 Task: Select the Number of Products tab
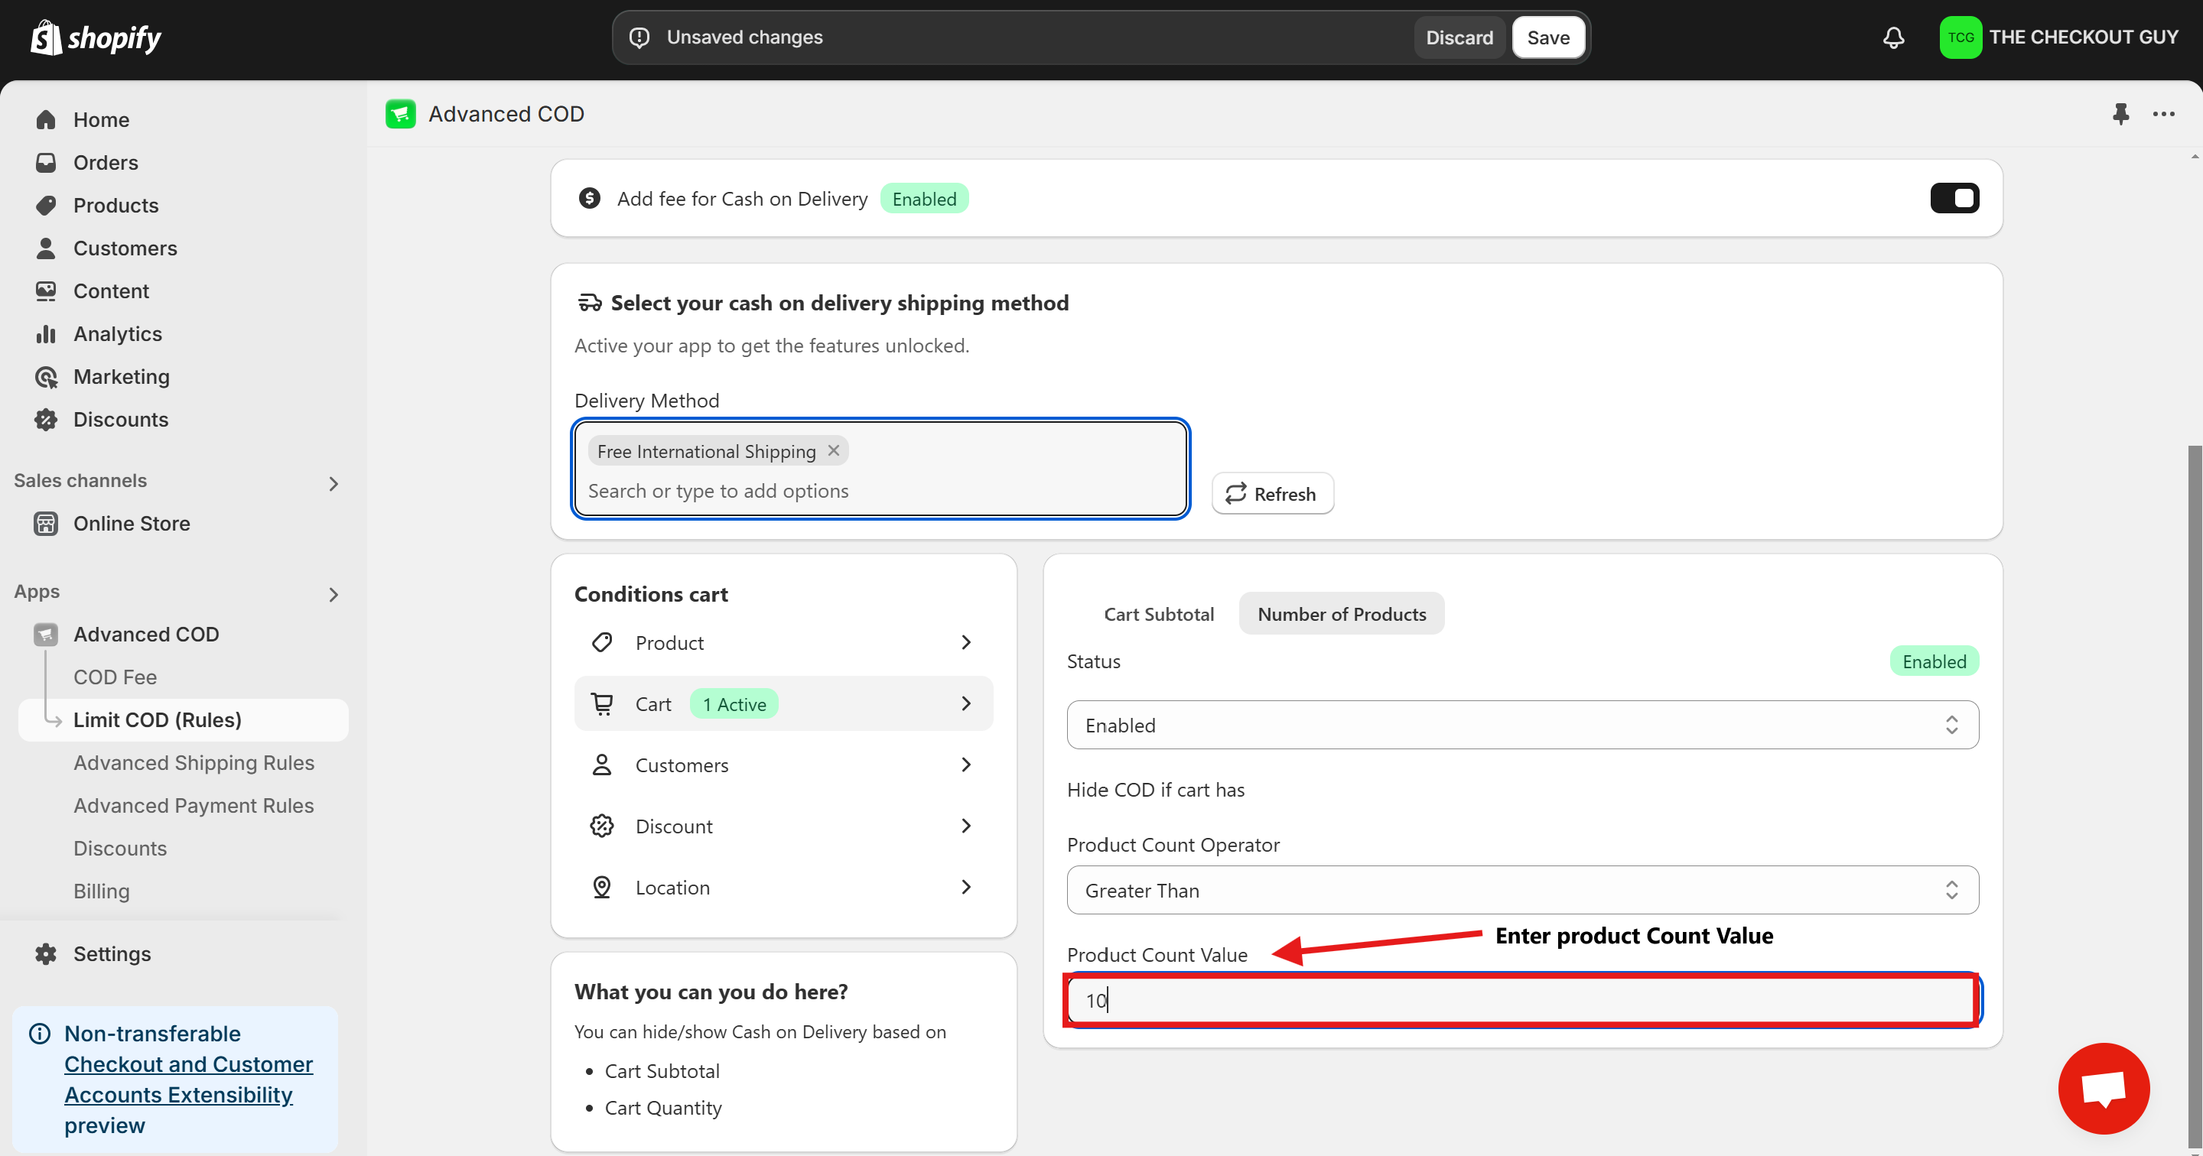(1341, 613)
